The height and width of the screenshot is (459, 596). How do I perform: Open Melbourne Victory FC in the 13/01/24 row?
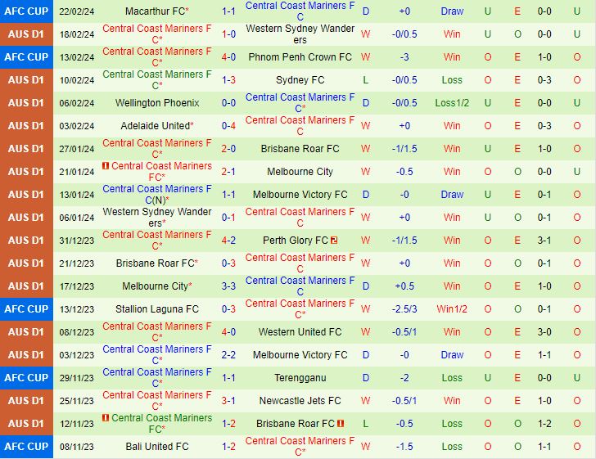tap(300, 195)
